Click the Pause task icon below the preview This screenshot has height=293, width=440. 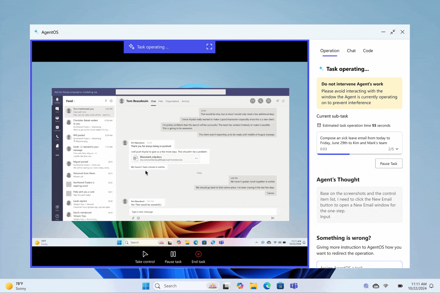pyautogui.click(x=173, y=254)
